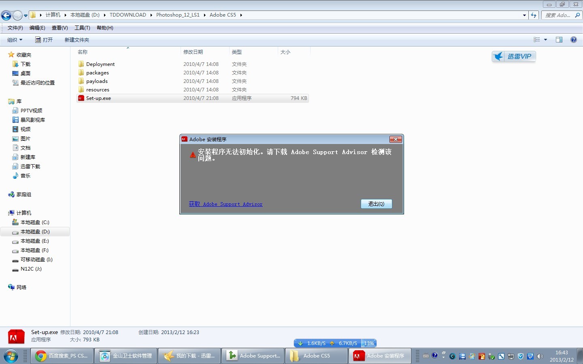Click 获取 Adobe Support Advisor link

[226, 204]
